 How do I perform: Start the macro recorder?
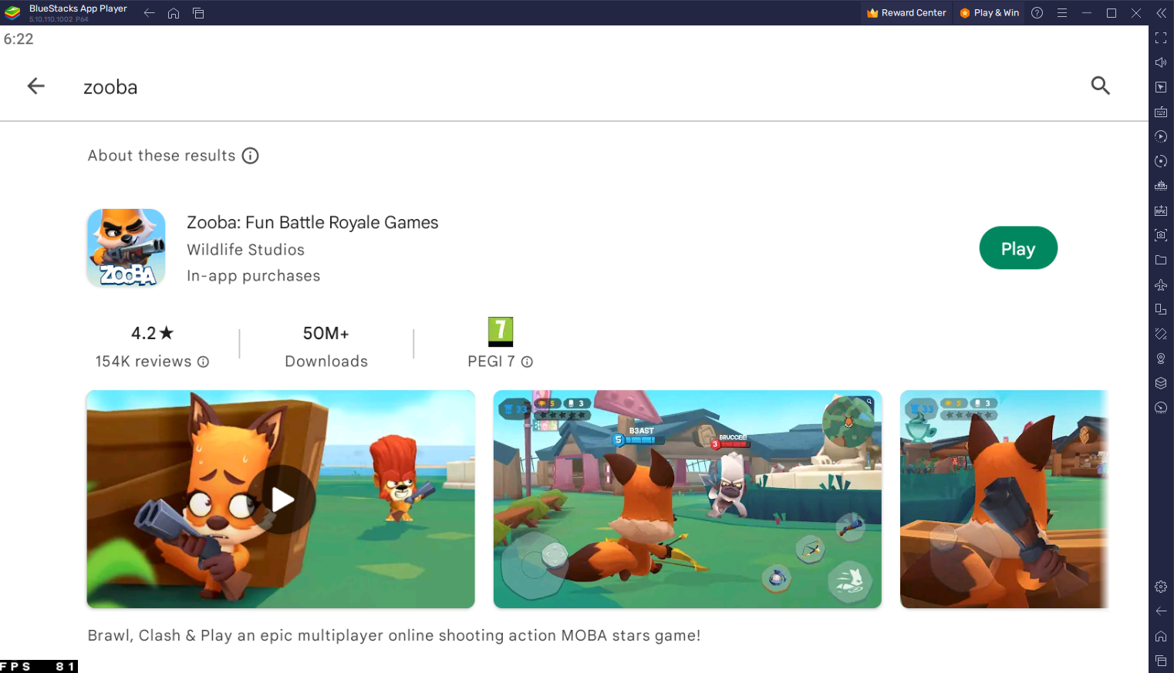[x=1161, y=136]
